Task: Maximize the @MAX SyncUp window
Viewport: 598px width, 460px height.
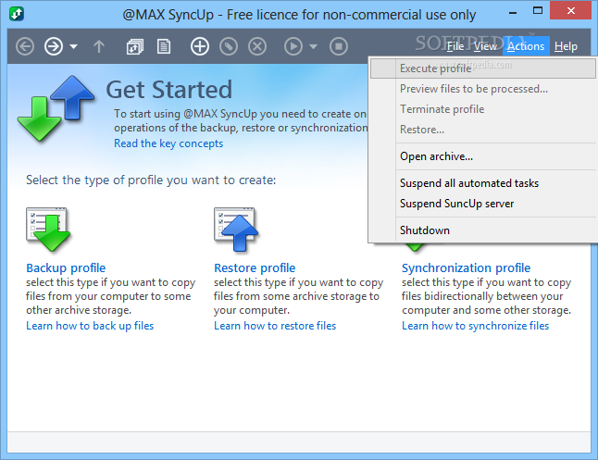Action: click(x=538, y=11)
